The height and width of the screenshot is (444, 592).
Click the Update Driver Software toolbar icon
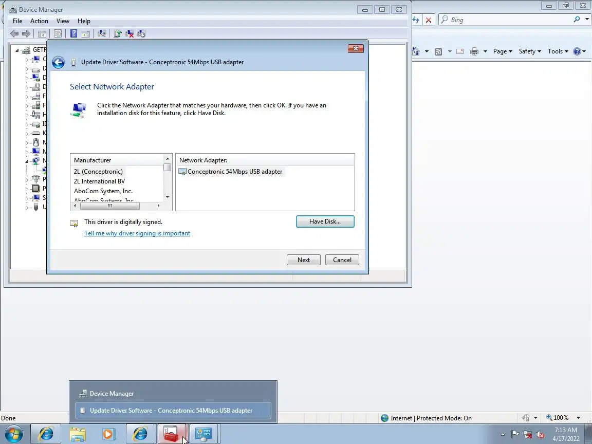click(117, 33)
